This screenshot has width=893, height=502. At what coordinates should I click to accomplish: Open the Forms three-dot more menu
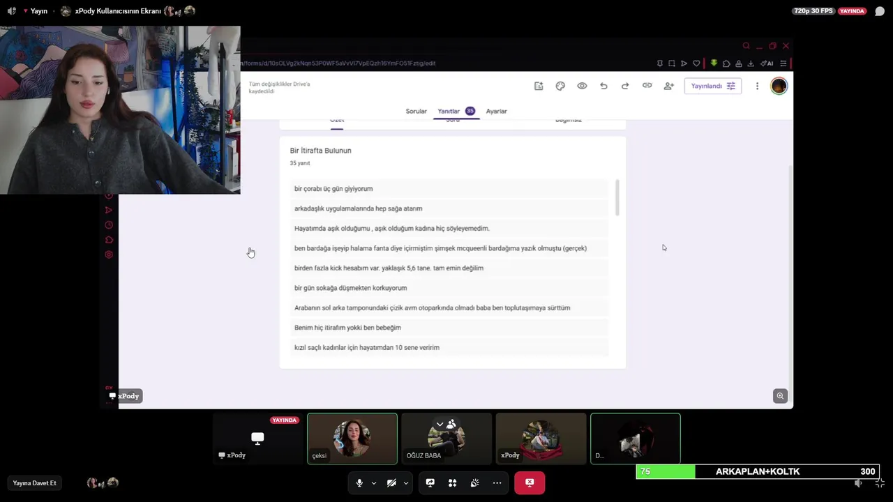pos(757,86)
